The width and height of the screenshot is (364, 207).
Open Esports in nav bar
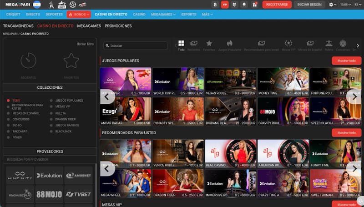[189, 15]
